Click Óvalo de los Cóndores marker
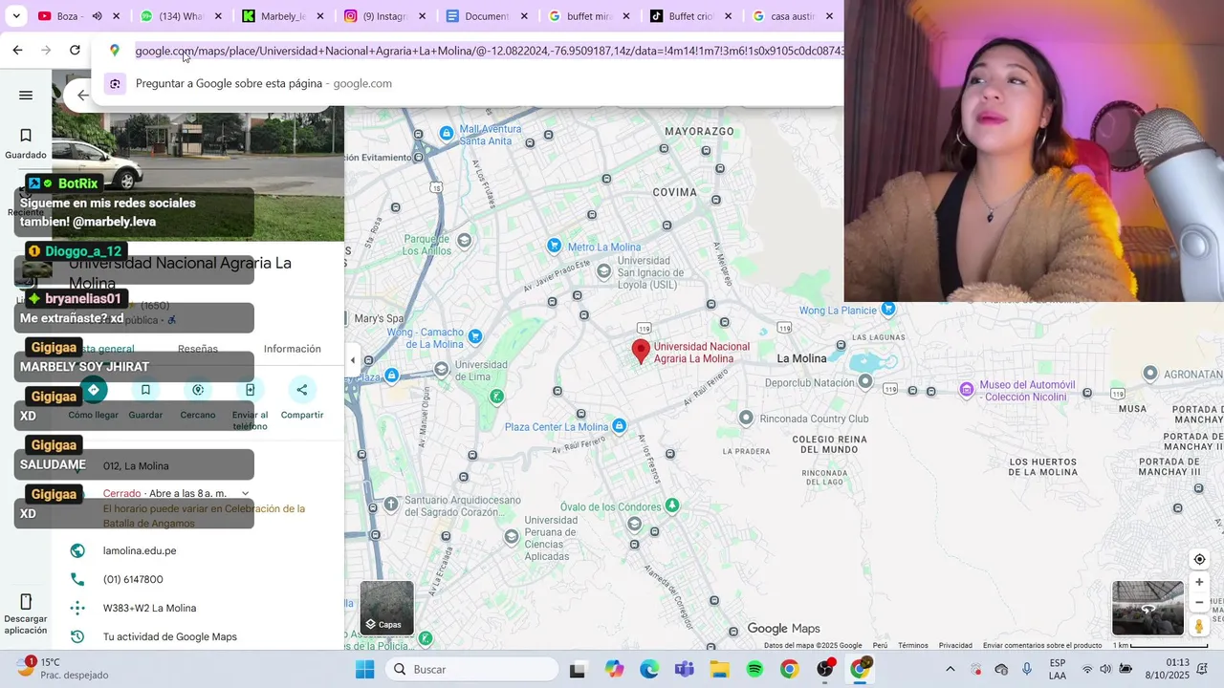 pyautogui.click(x=672, y=505)
